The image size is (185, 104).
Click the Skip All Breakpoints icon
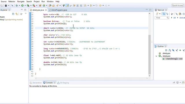[x=12, y=5]
